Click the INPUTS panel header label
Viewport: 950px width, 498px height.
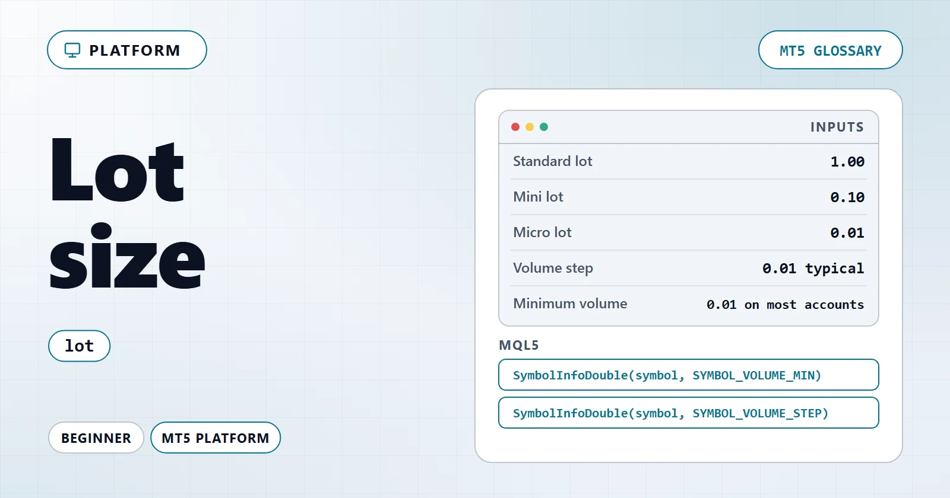837,127
